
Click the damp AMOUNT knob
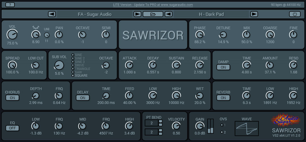coord(270,65)
